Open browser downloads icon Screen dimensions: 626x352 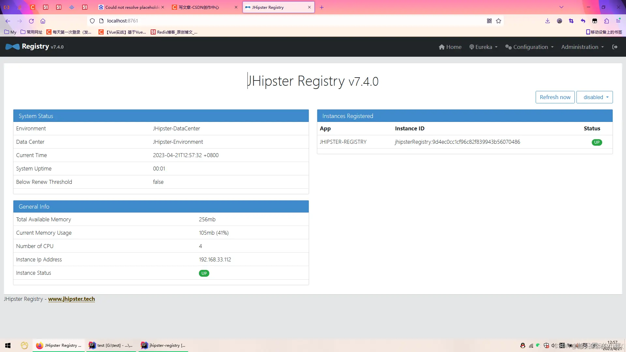coord(547,21)
